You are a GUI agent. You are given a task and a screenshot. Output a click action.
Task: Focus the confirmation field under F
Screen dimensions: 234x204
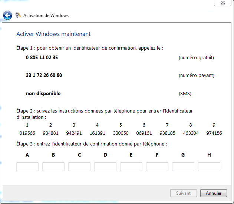tap(157, 167)
